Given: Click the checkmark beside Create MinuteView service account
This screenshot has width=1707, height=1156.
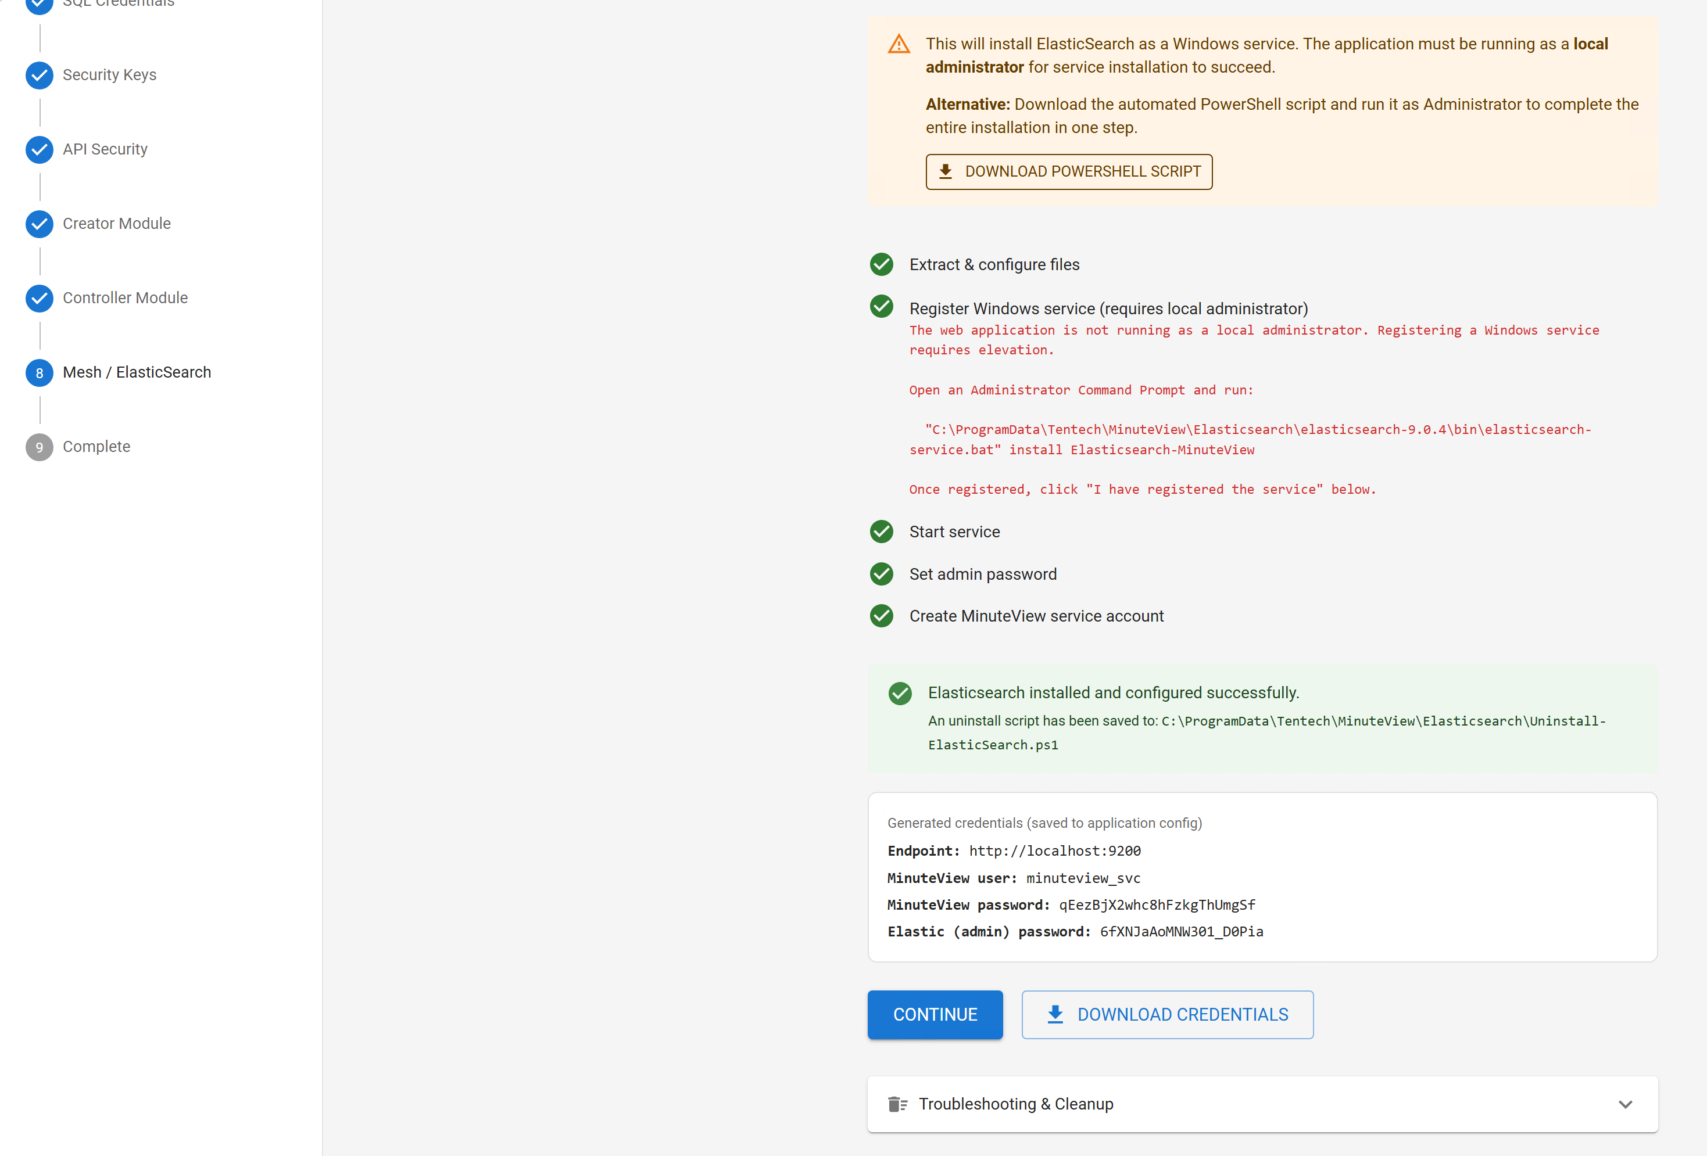Looking at the screenshot, I should [x=882, y=616].
